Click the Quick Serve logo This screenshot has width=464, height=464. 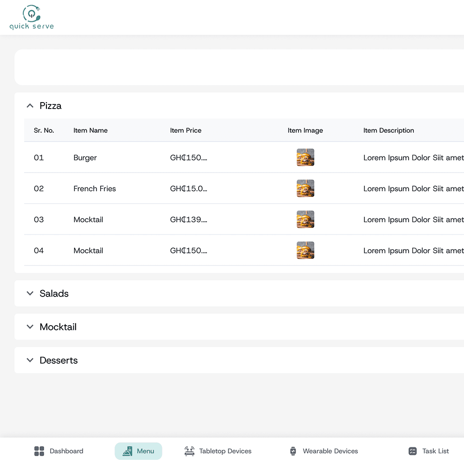pyautogui.click(x=32, y=18)
